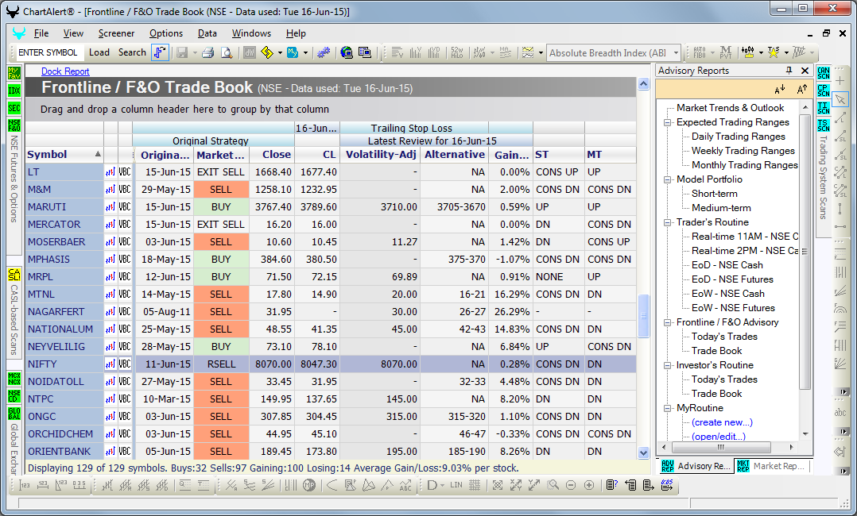Click the print icon in toolbar

point(207,52)
